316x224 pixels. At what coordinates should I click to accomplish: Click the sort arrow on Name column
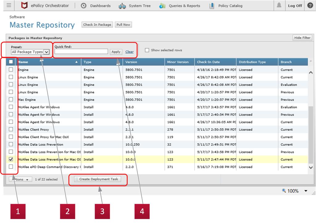click(77, 62)
